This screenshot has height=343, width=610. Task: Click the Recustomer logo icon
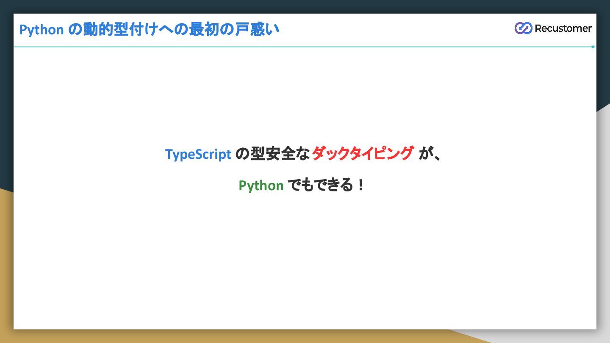[x=523, y=28]
